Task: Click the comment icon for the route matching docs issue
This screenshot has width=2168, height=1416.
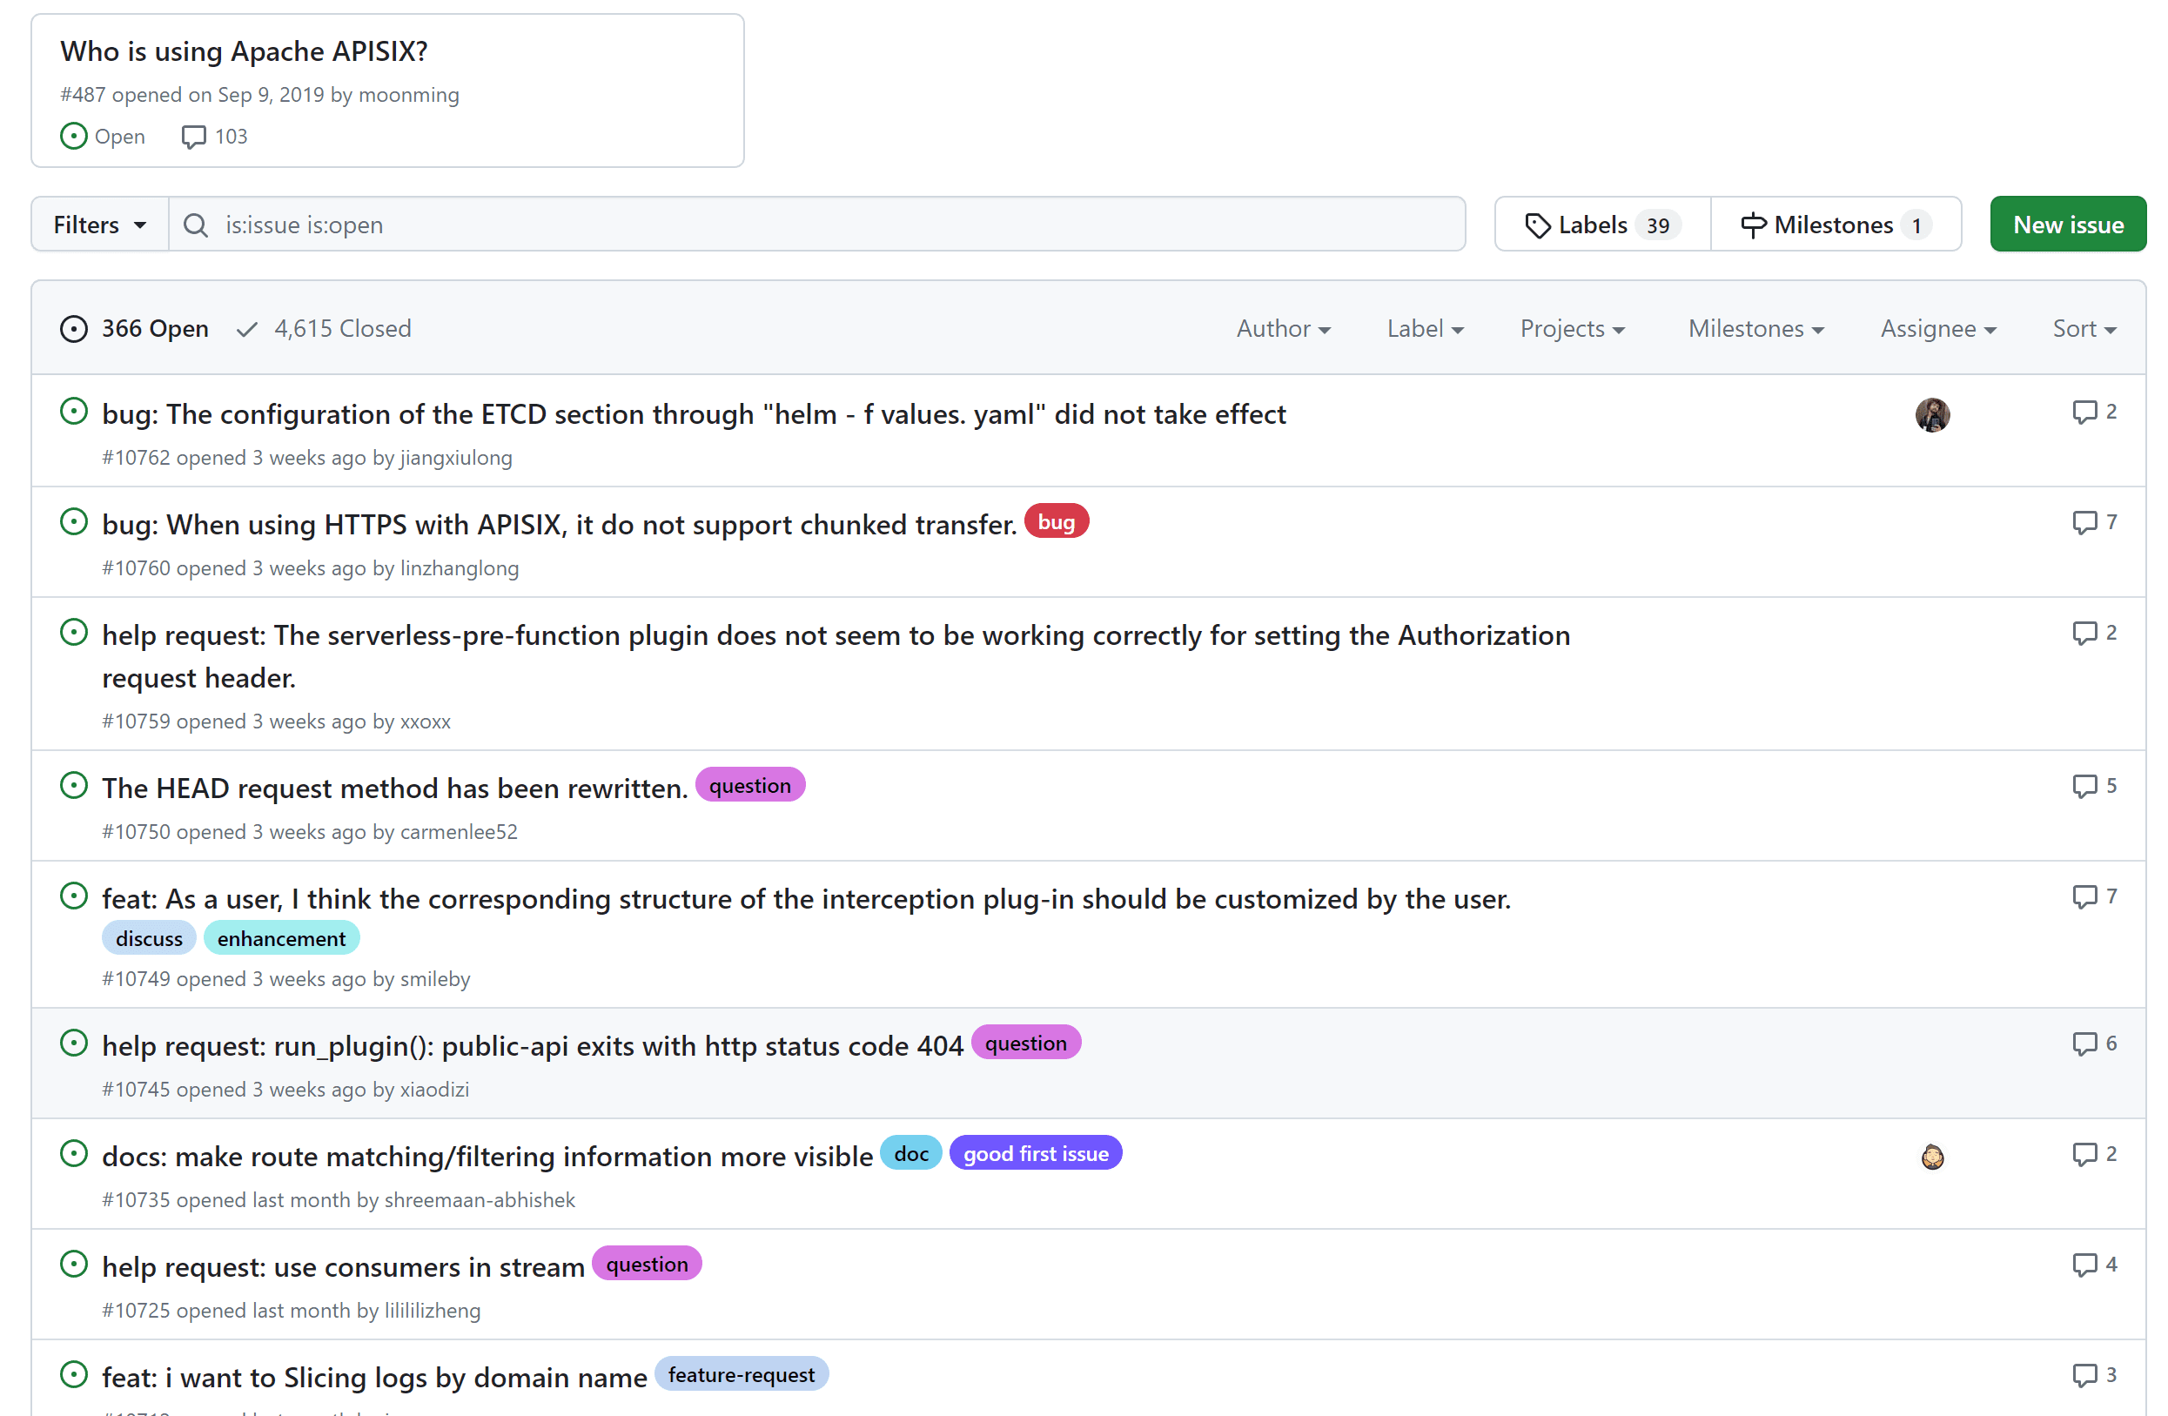Action: tap(2084, 1155)
